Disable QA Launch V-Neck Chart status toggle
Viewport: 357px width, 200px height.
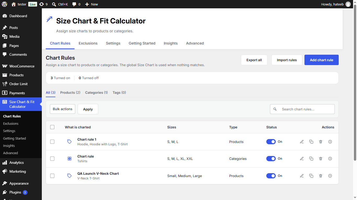click(x=271, y=176)
